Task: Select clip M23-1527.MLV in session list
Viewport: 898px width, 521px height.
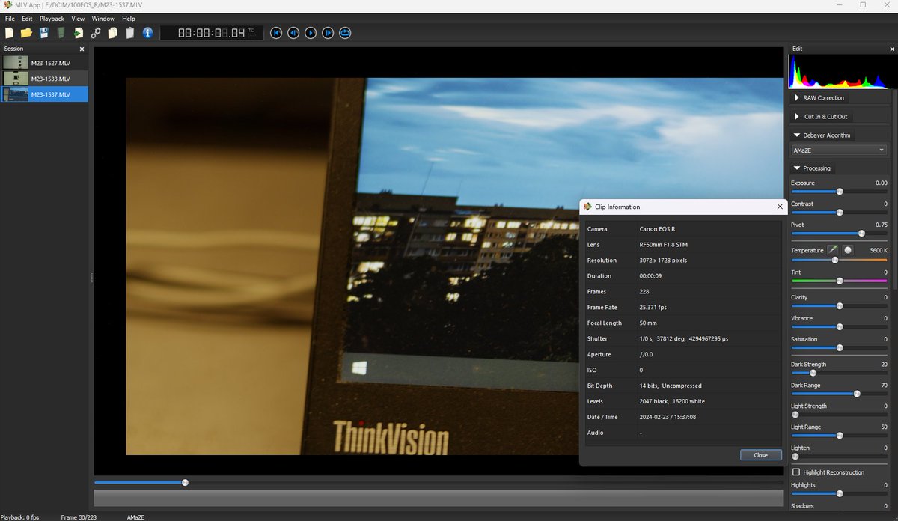Action: click(44, 63)
